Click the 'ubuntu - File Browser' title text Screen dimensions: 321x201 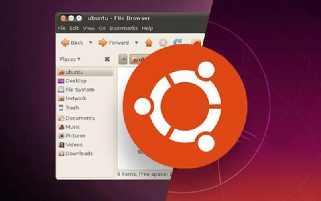(x=119, y=18)
